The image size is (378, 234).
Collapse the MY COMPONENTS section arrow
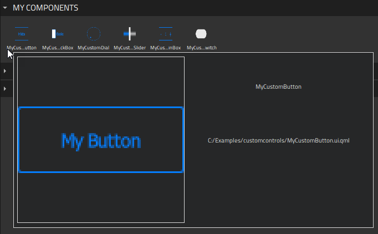point(5,8)
